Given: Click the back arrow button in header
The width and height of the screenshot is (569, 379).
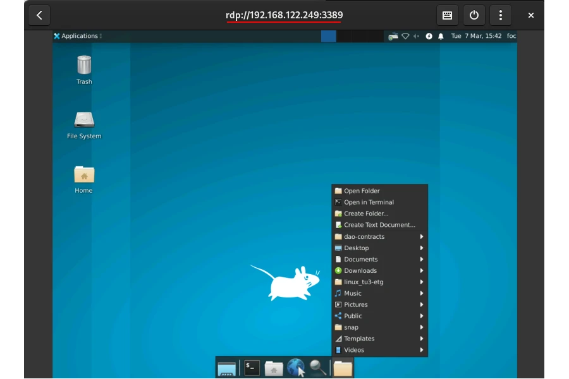Looking at the screenshot, I should [x=39, y=15].
